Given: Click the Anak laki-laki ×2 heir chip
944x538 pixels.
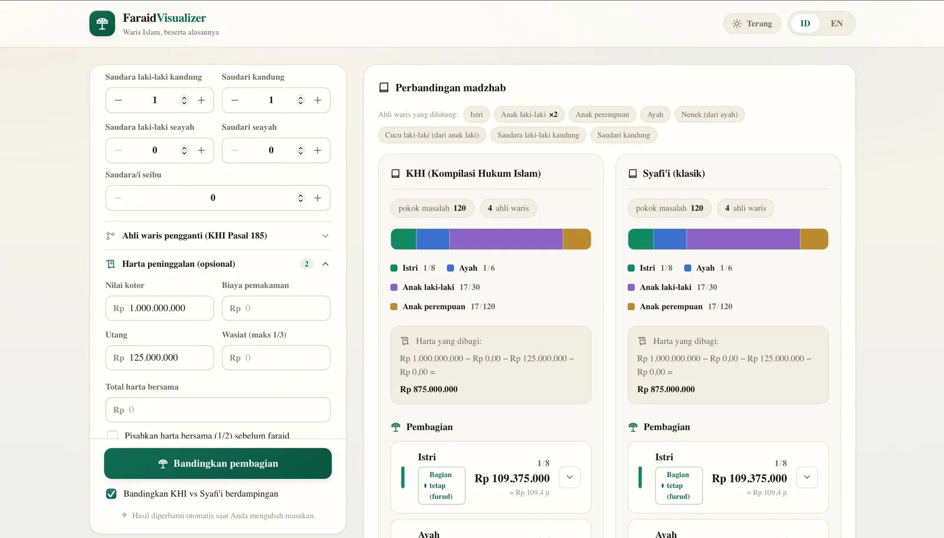Looking at the screenshot, I should pyautogui.click(x=529, y=114).
